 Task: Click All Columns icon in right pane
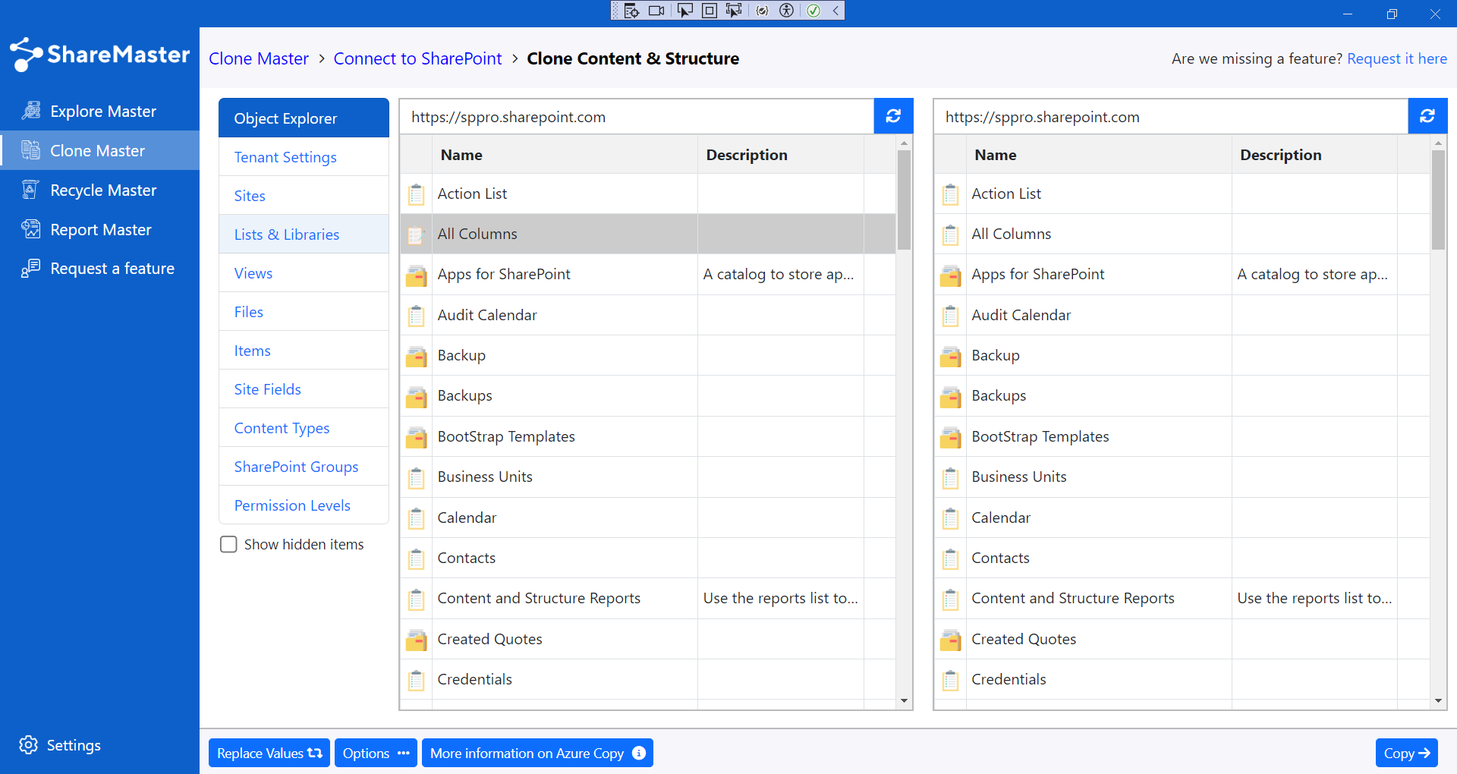[x=950, y=234]
